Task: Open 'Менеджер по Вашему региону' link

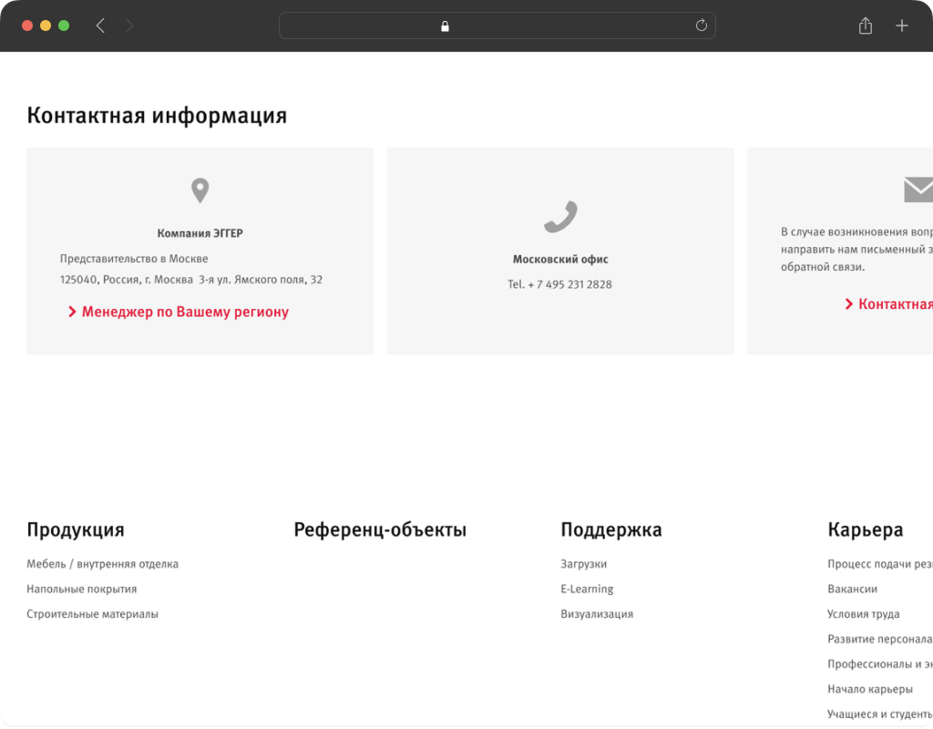Action: pyautogui.click(x=184, y=312)
